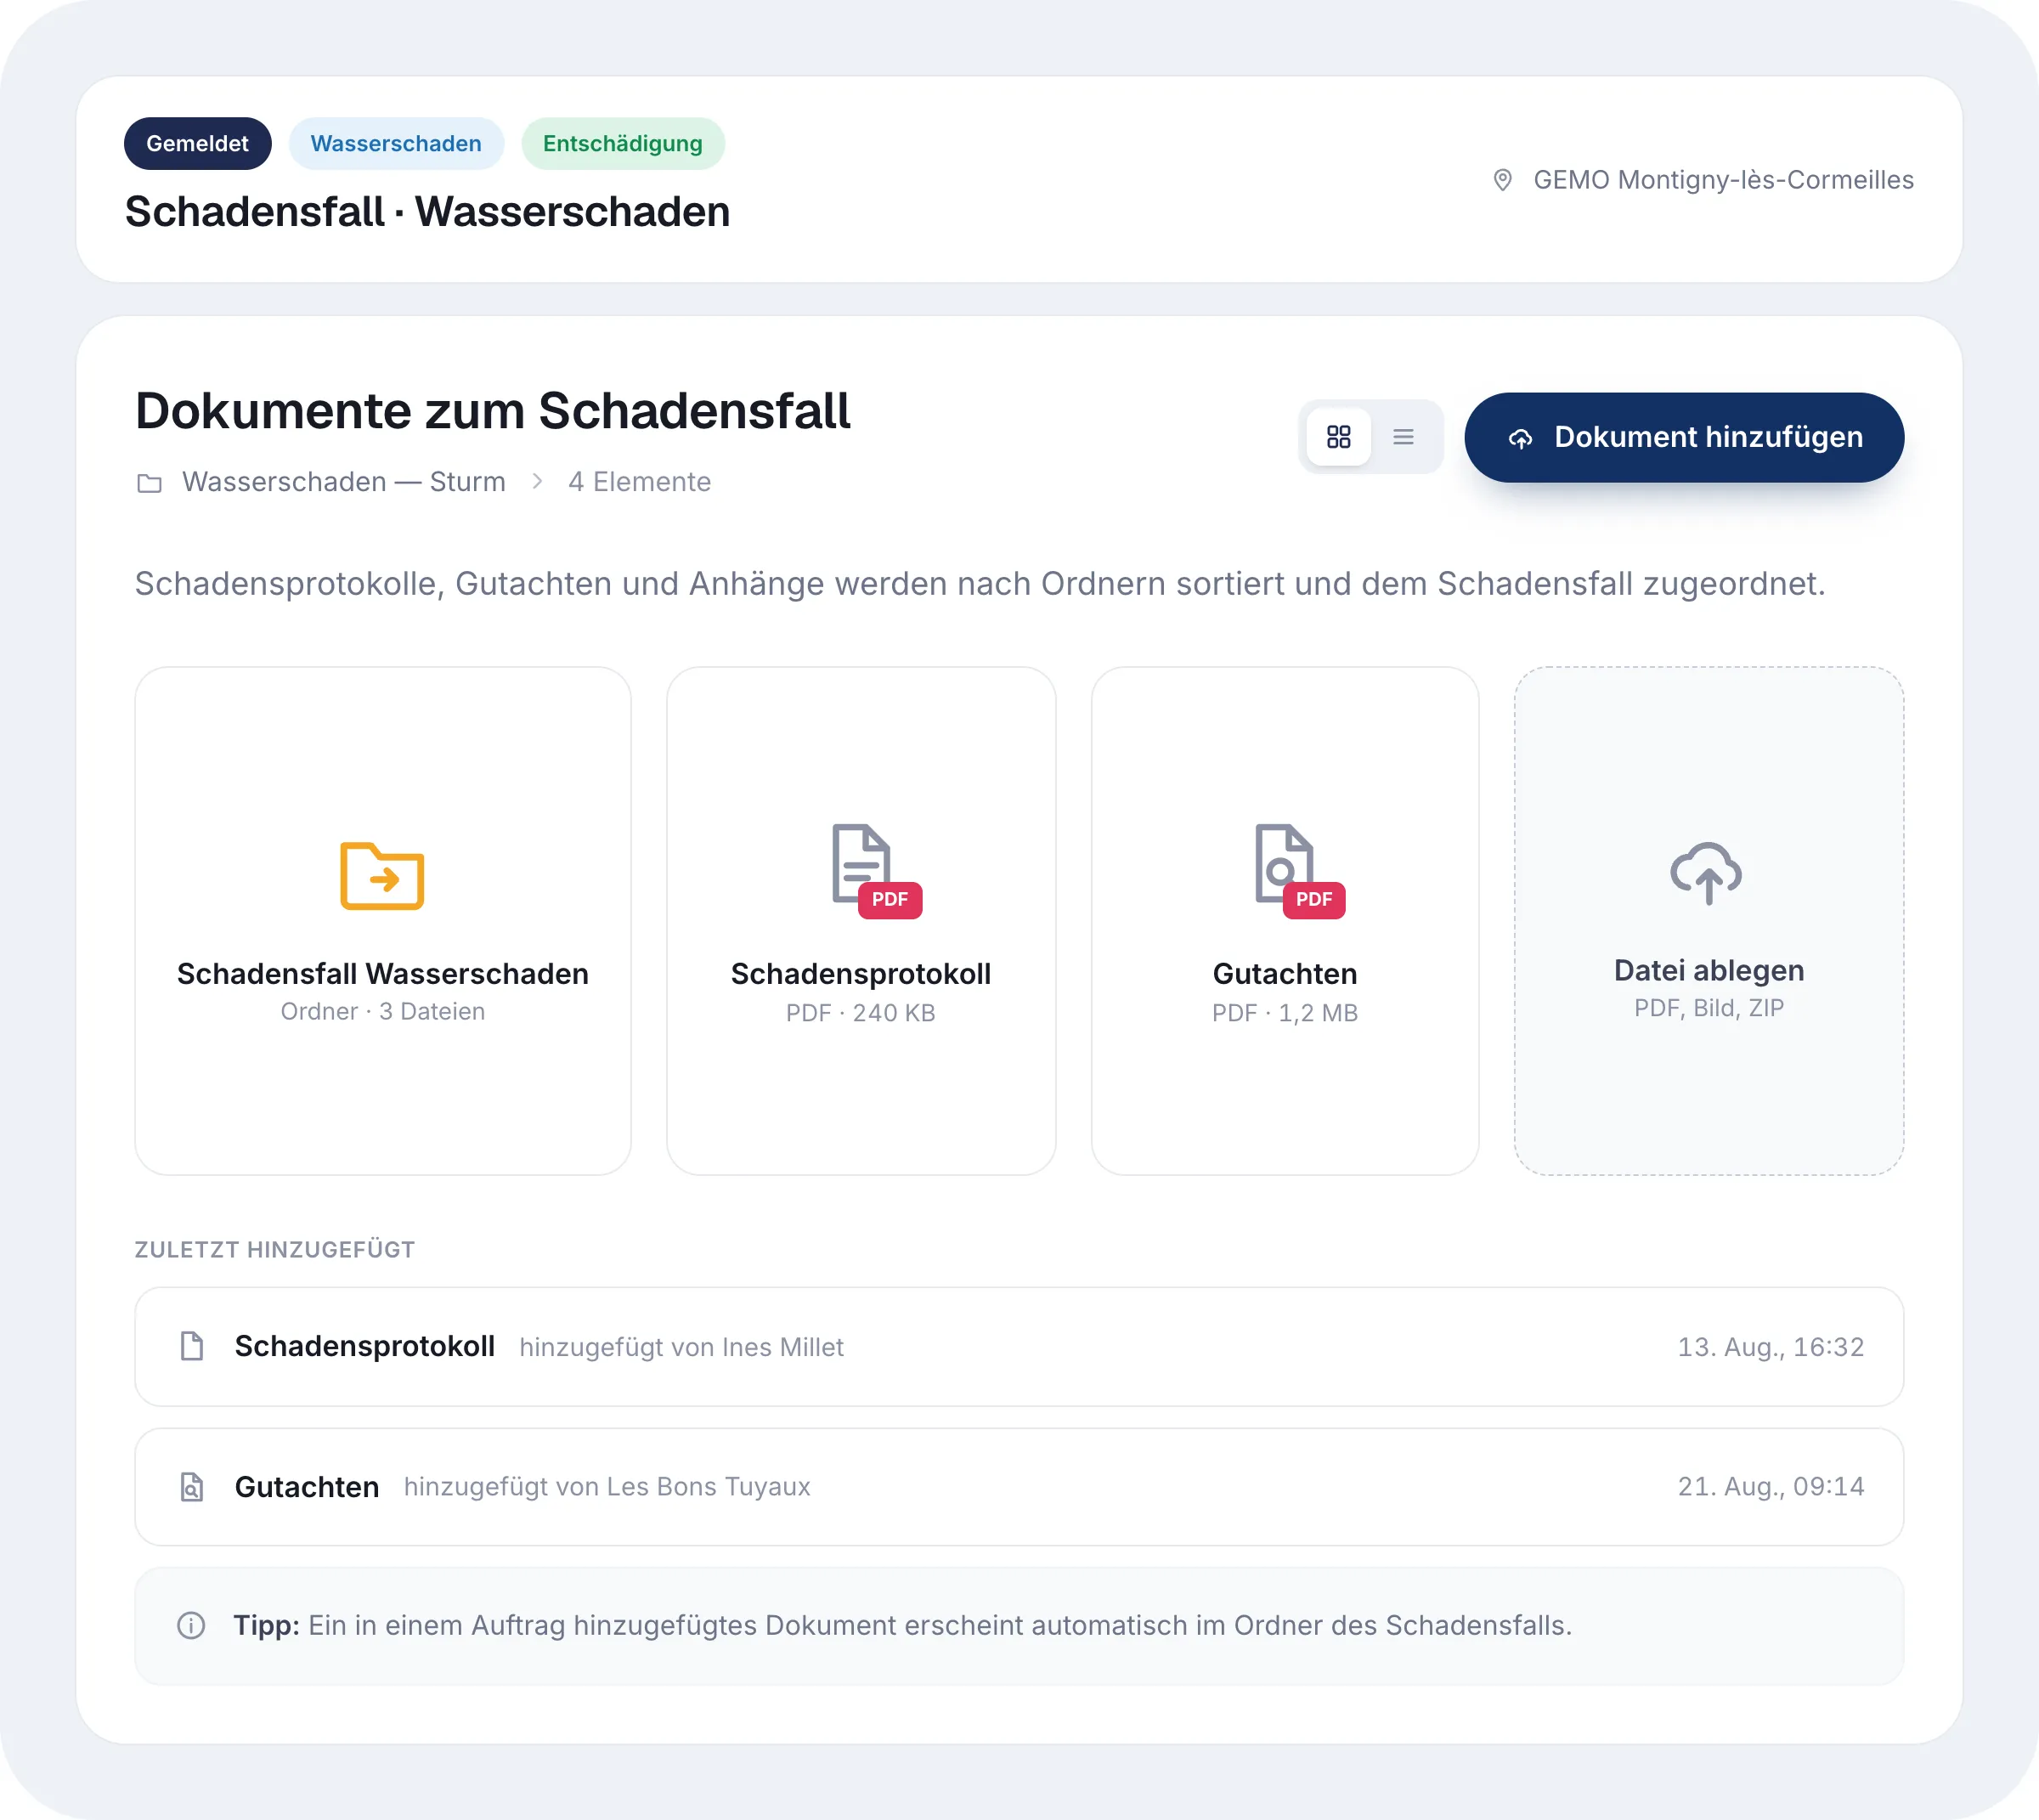Click the breadcrumb chevron separator
This screenshot has height=1820, width=2039.
538,482
